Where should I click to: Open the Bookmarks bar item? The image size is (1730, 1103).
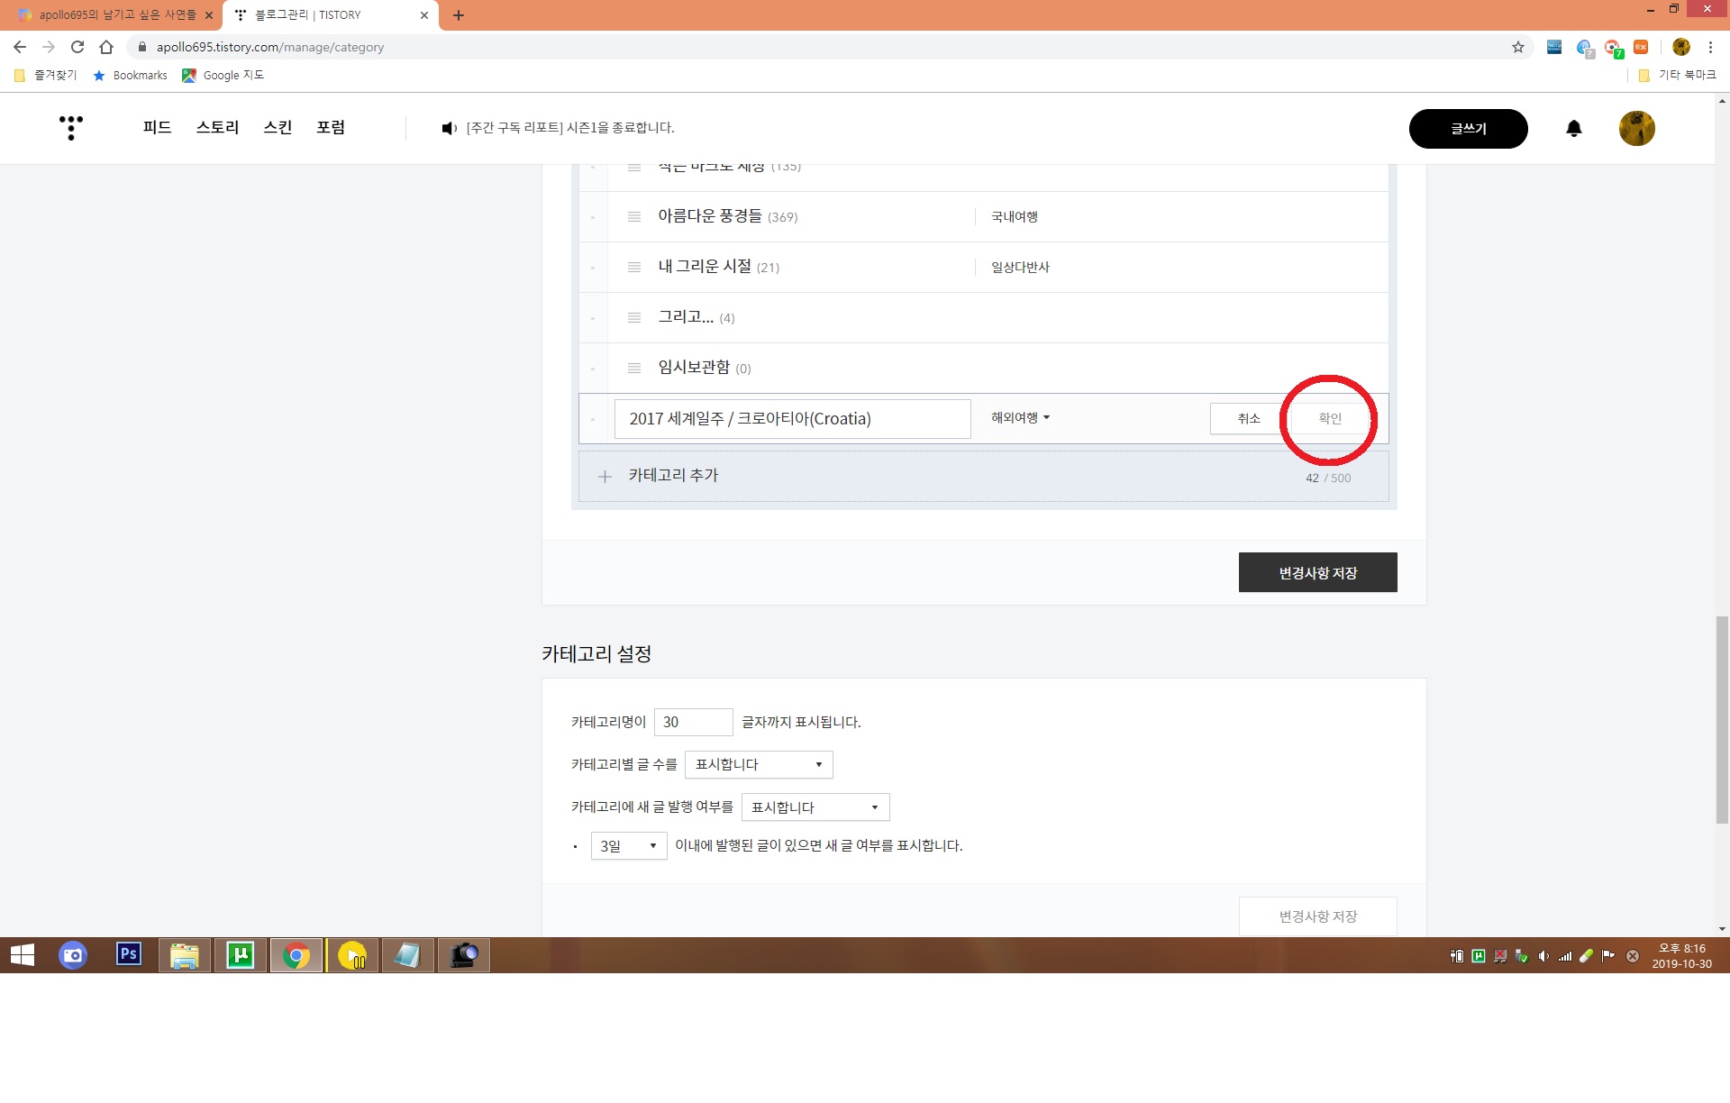[130, 75]
